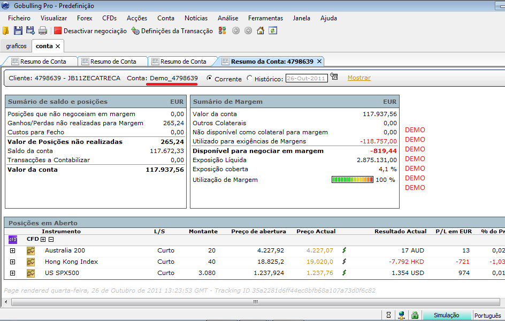Expand the US SPX500 position row
This screenshot has height=321, width=505.
[x=12, y=273]
